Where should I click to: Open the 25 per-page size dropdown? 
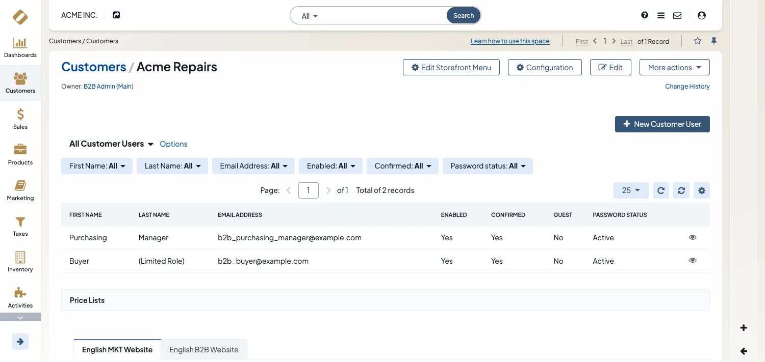(x=631, y=190)
